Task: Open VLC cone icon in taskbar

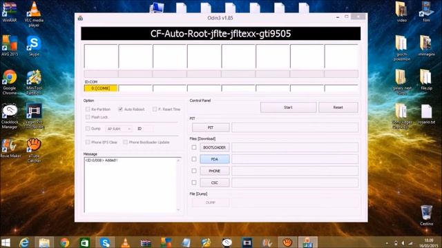Action: coord(126,242)
